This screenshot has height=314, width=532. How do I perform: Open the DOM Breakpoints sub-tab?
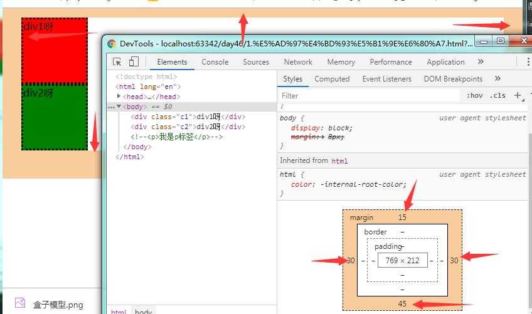[453, 79]
